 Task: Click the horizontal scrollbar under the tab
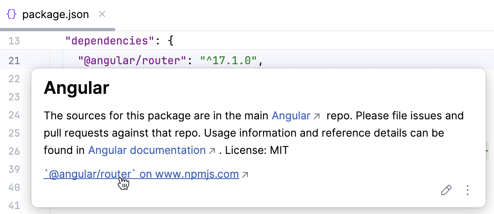pos(58,29)
